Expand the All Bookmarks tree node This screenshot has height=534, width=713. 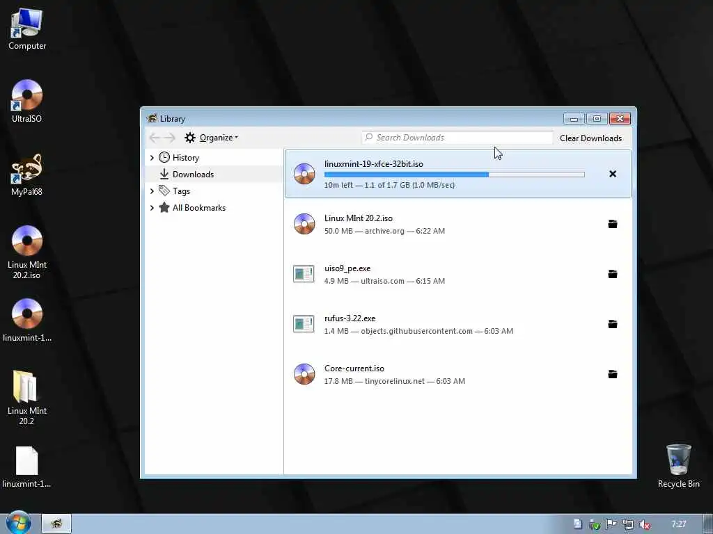tap(152, 208)
